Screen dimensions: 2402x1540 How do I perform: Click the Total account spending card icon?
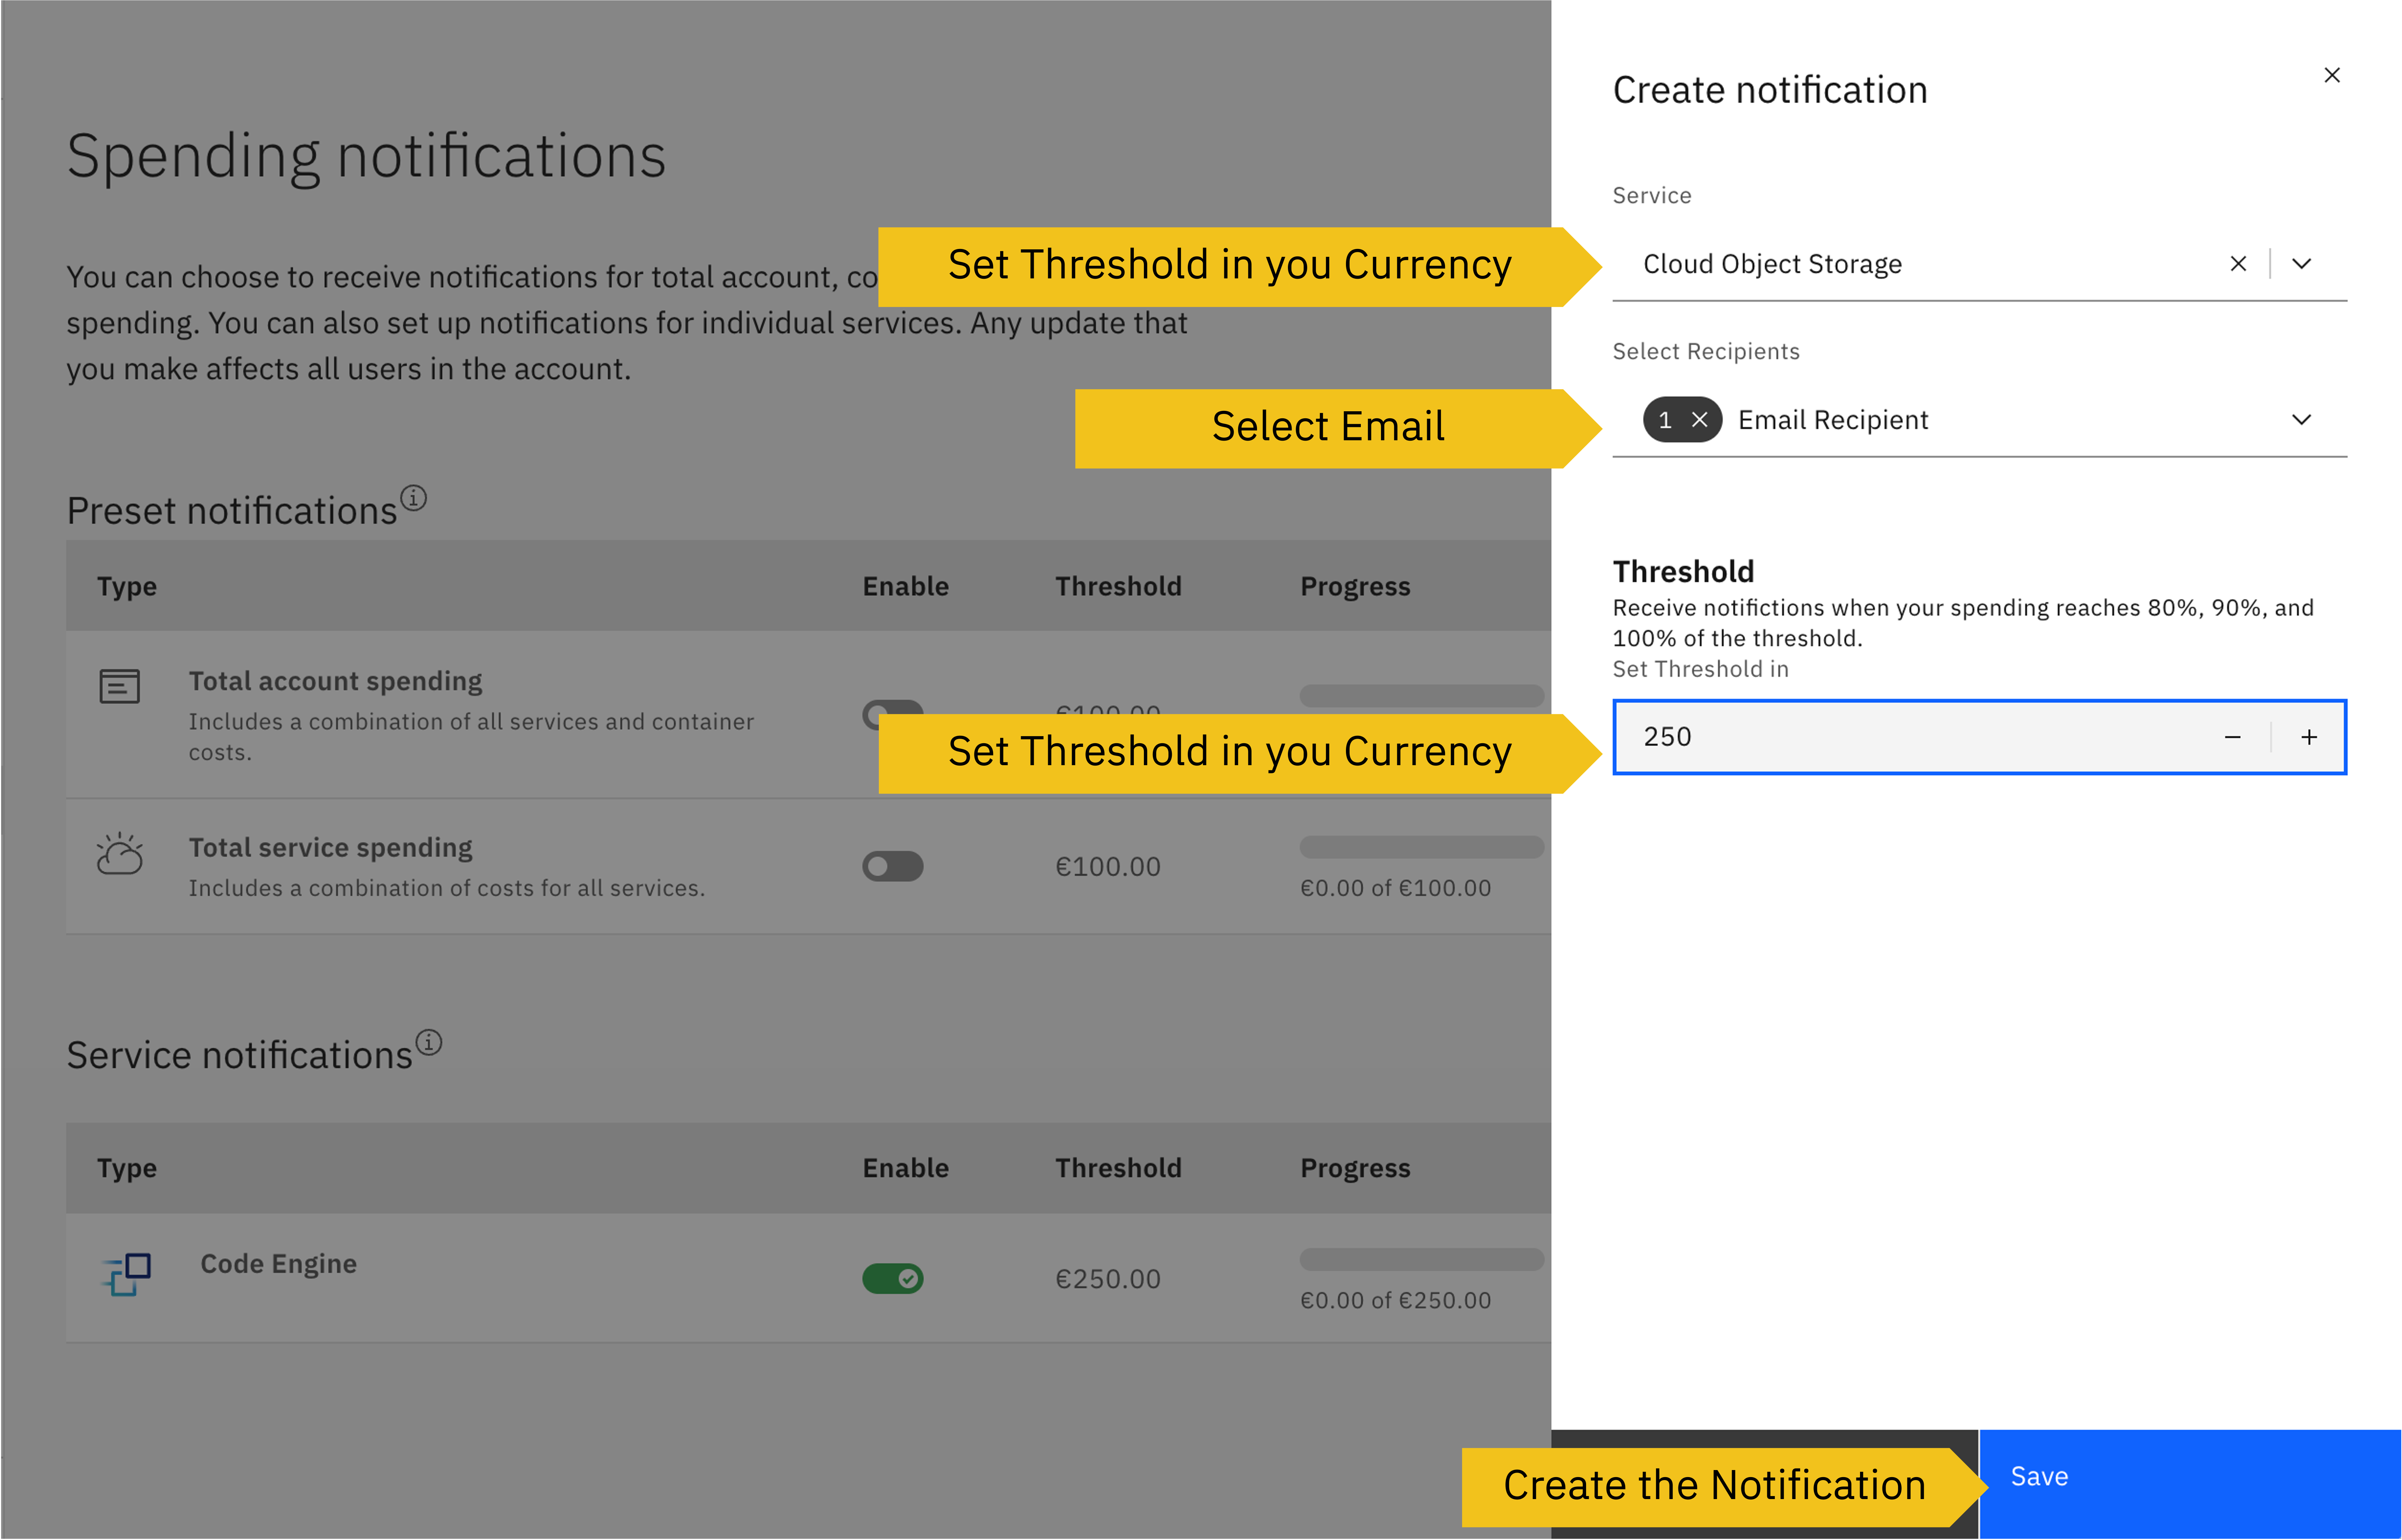[119, 686]
